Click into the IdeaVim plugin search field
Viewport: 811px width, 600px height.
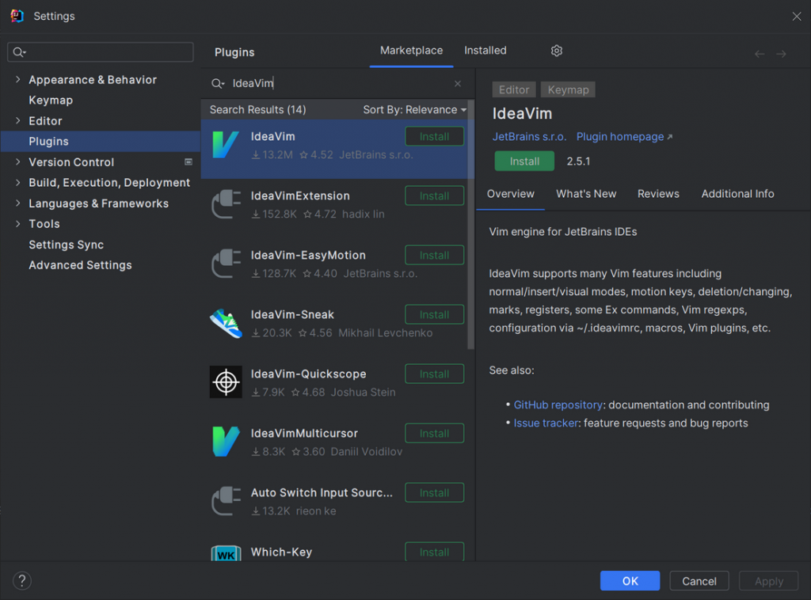pos(336,83)
